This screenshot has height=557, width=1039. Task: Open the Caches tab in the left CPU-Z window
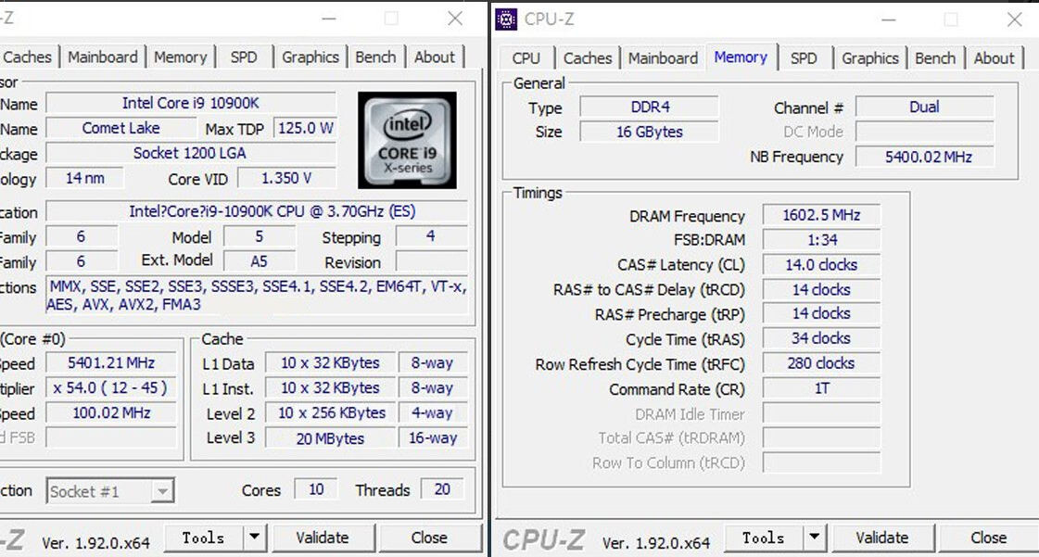[27, 57]
